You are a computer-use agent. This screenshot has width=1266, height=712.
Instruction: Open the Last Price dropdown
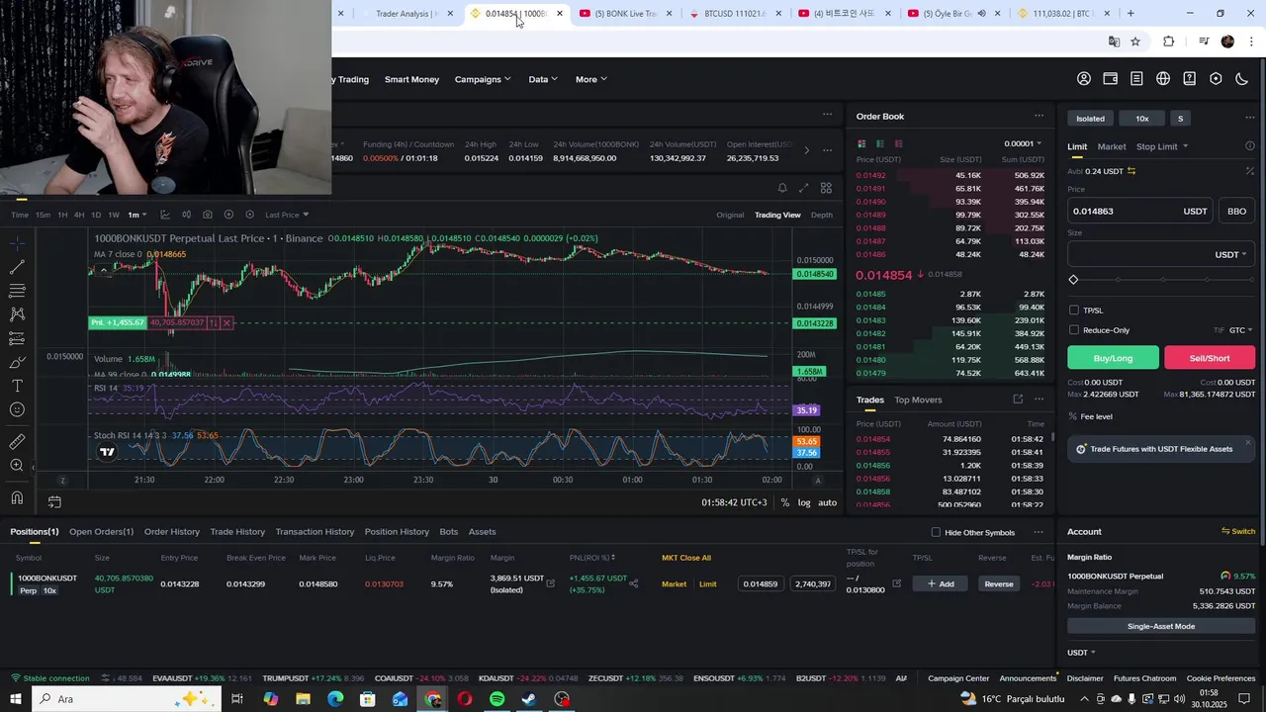pyautogui.click(x=287, y=215)
